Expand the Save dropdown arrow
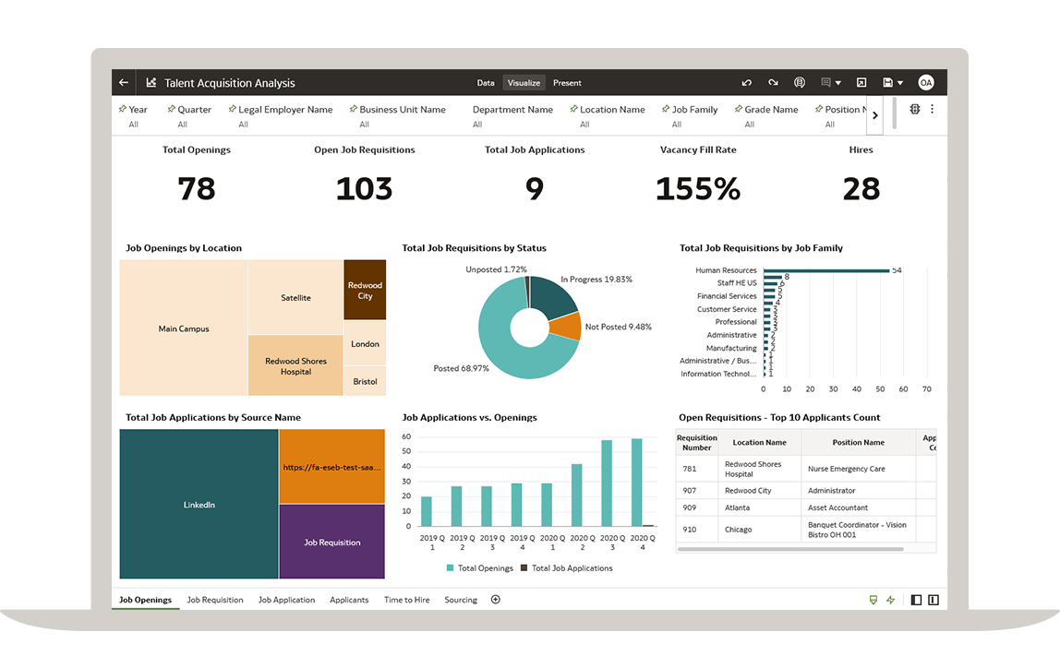Screen dimensions: 1060x668 click(x=900, y=83)
